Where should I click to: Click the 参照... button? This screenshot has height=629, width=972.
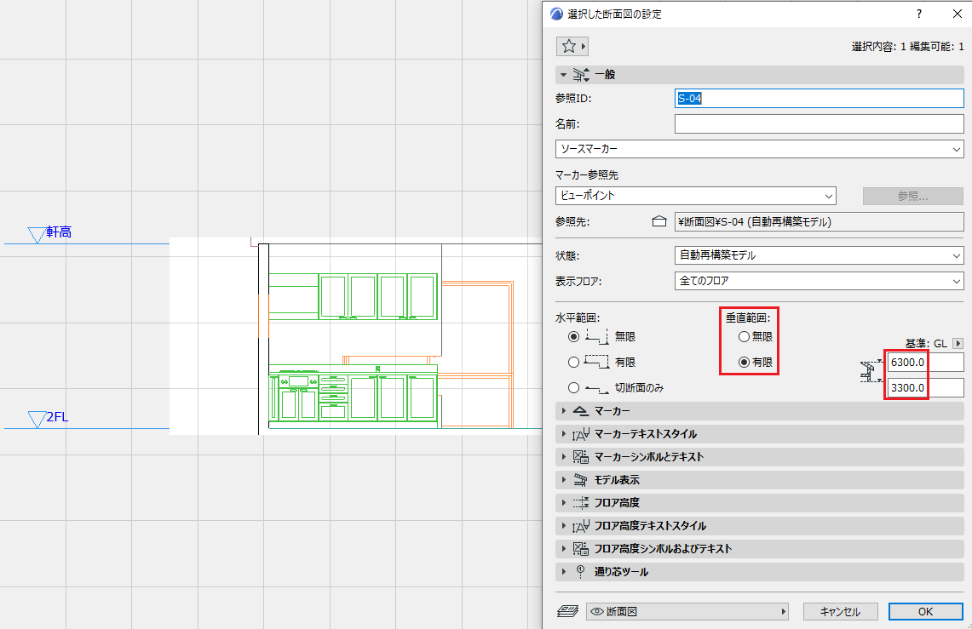(913, 197)
